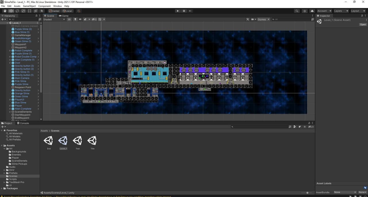
Task: Adjust the asset icon size slider
Action: pos(307,193)
